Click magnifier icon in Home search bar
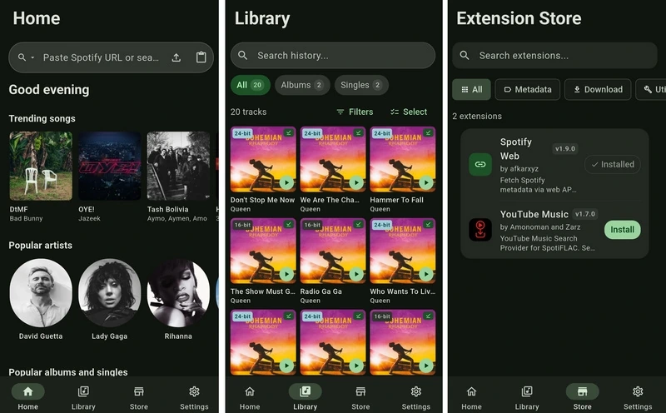 22,57
